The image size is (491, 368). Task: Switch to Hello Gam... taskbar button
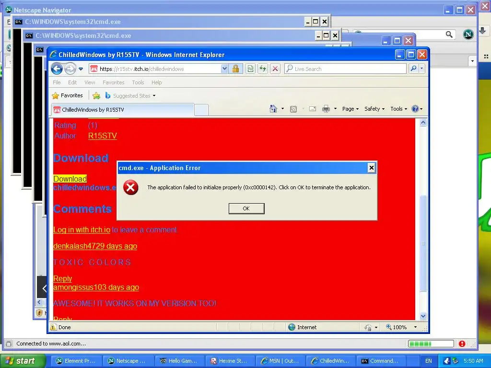point(178,361)
